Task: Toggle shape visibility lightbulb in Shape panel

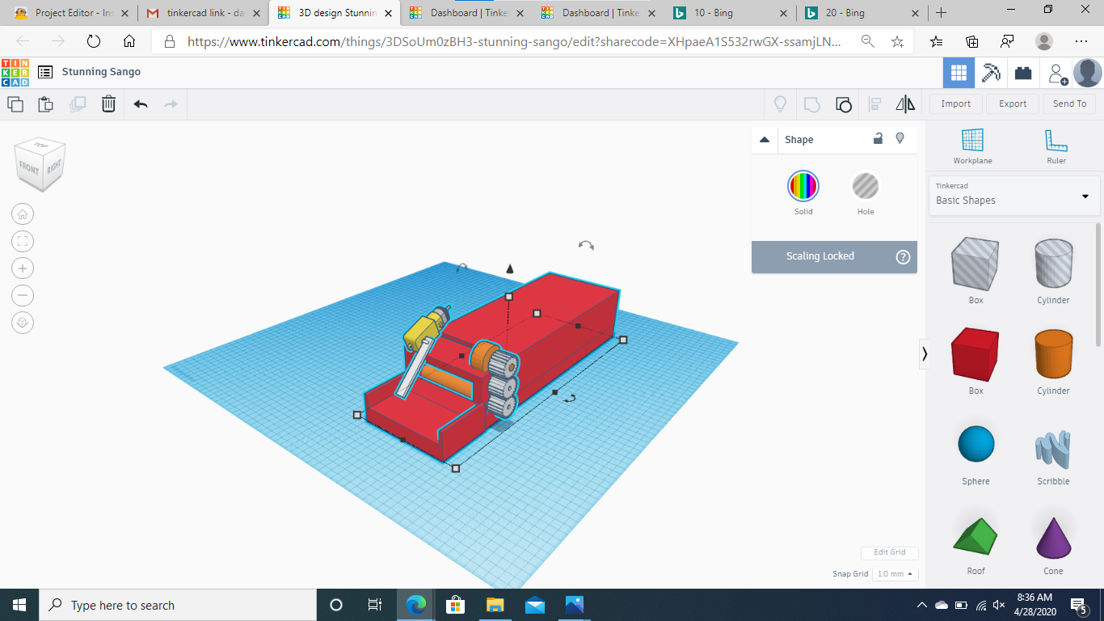Action: click(x=900, y=139)
